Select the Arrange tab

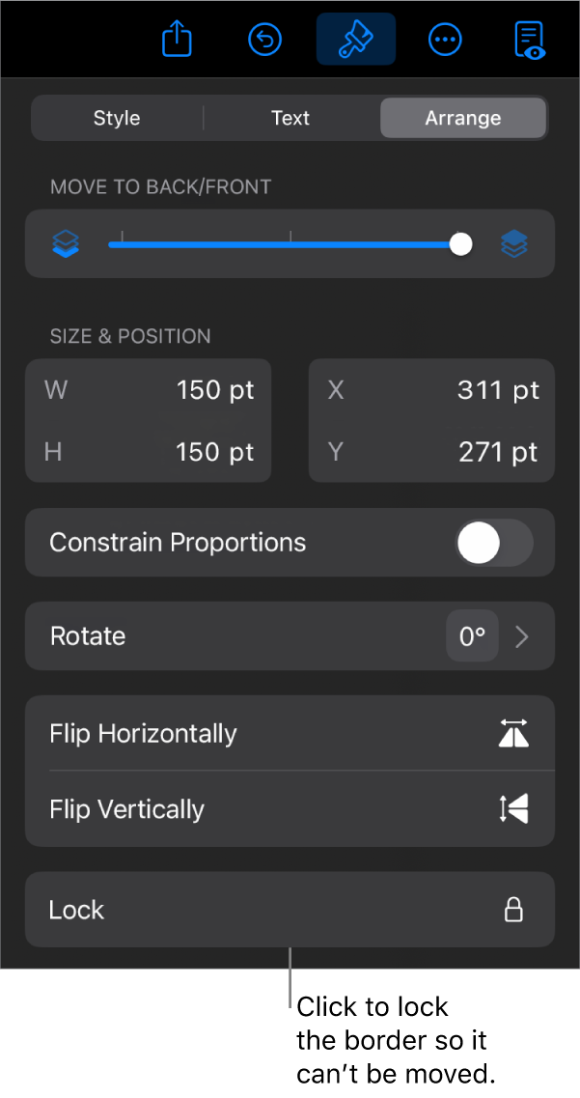click(462, 117)
